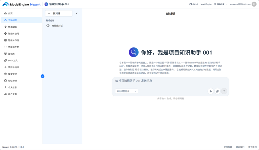Click the 无历史对话 entry

point(57,26)
